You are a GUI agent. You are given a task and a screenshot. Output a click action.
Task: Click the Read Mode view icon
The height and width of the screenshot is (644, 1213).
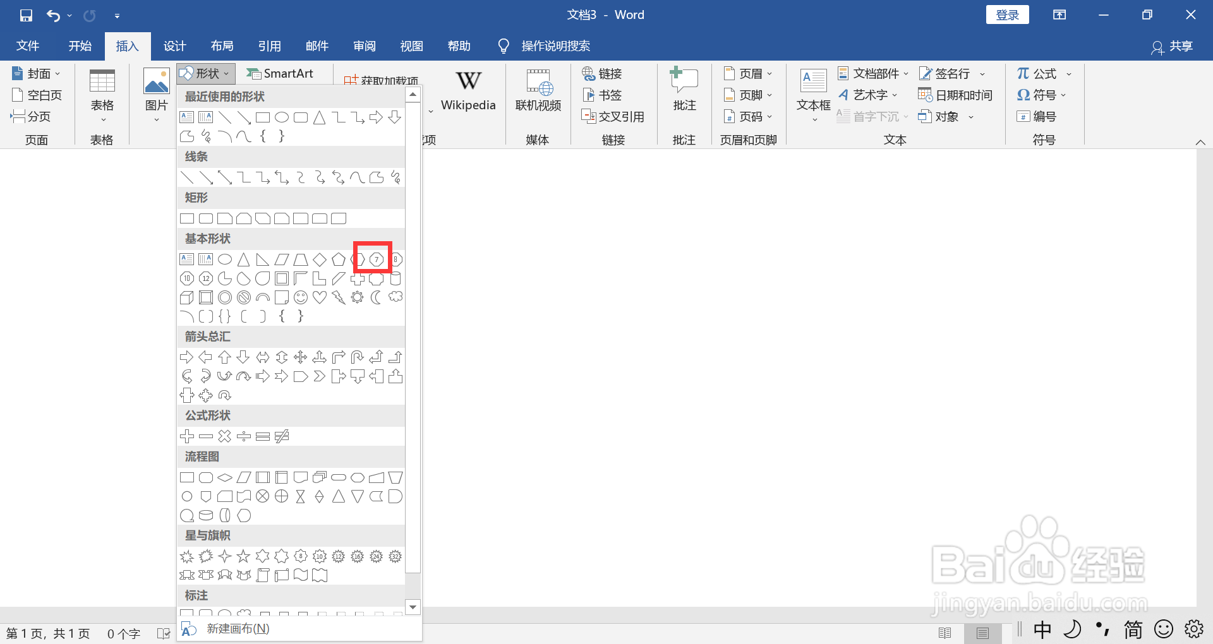click(945, 633)
